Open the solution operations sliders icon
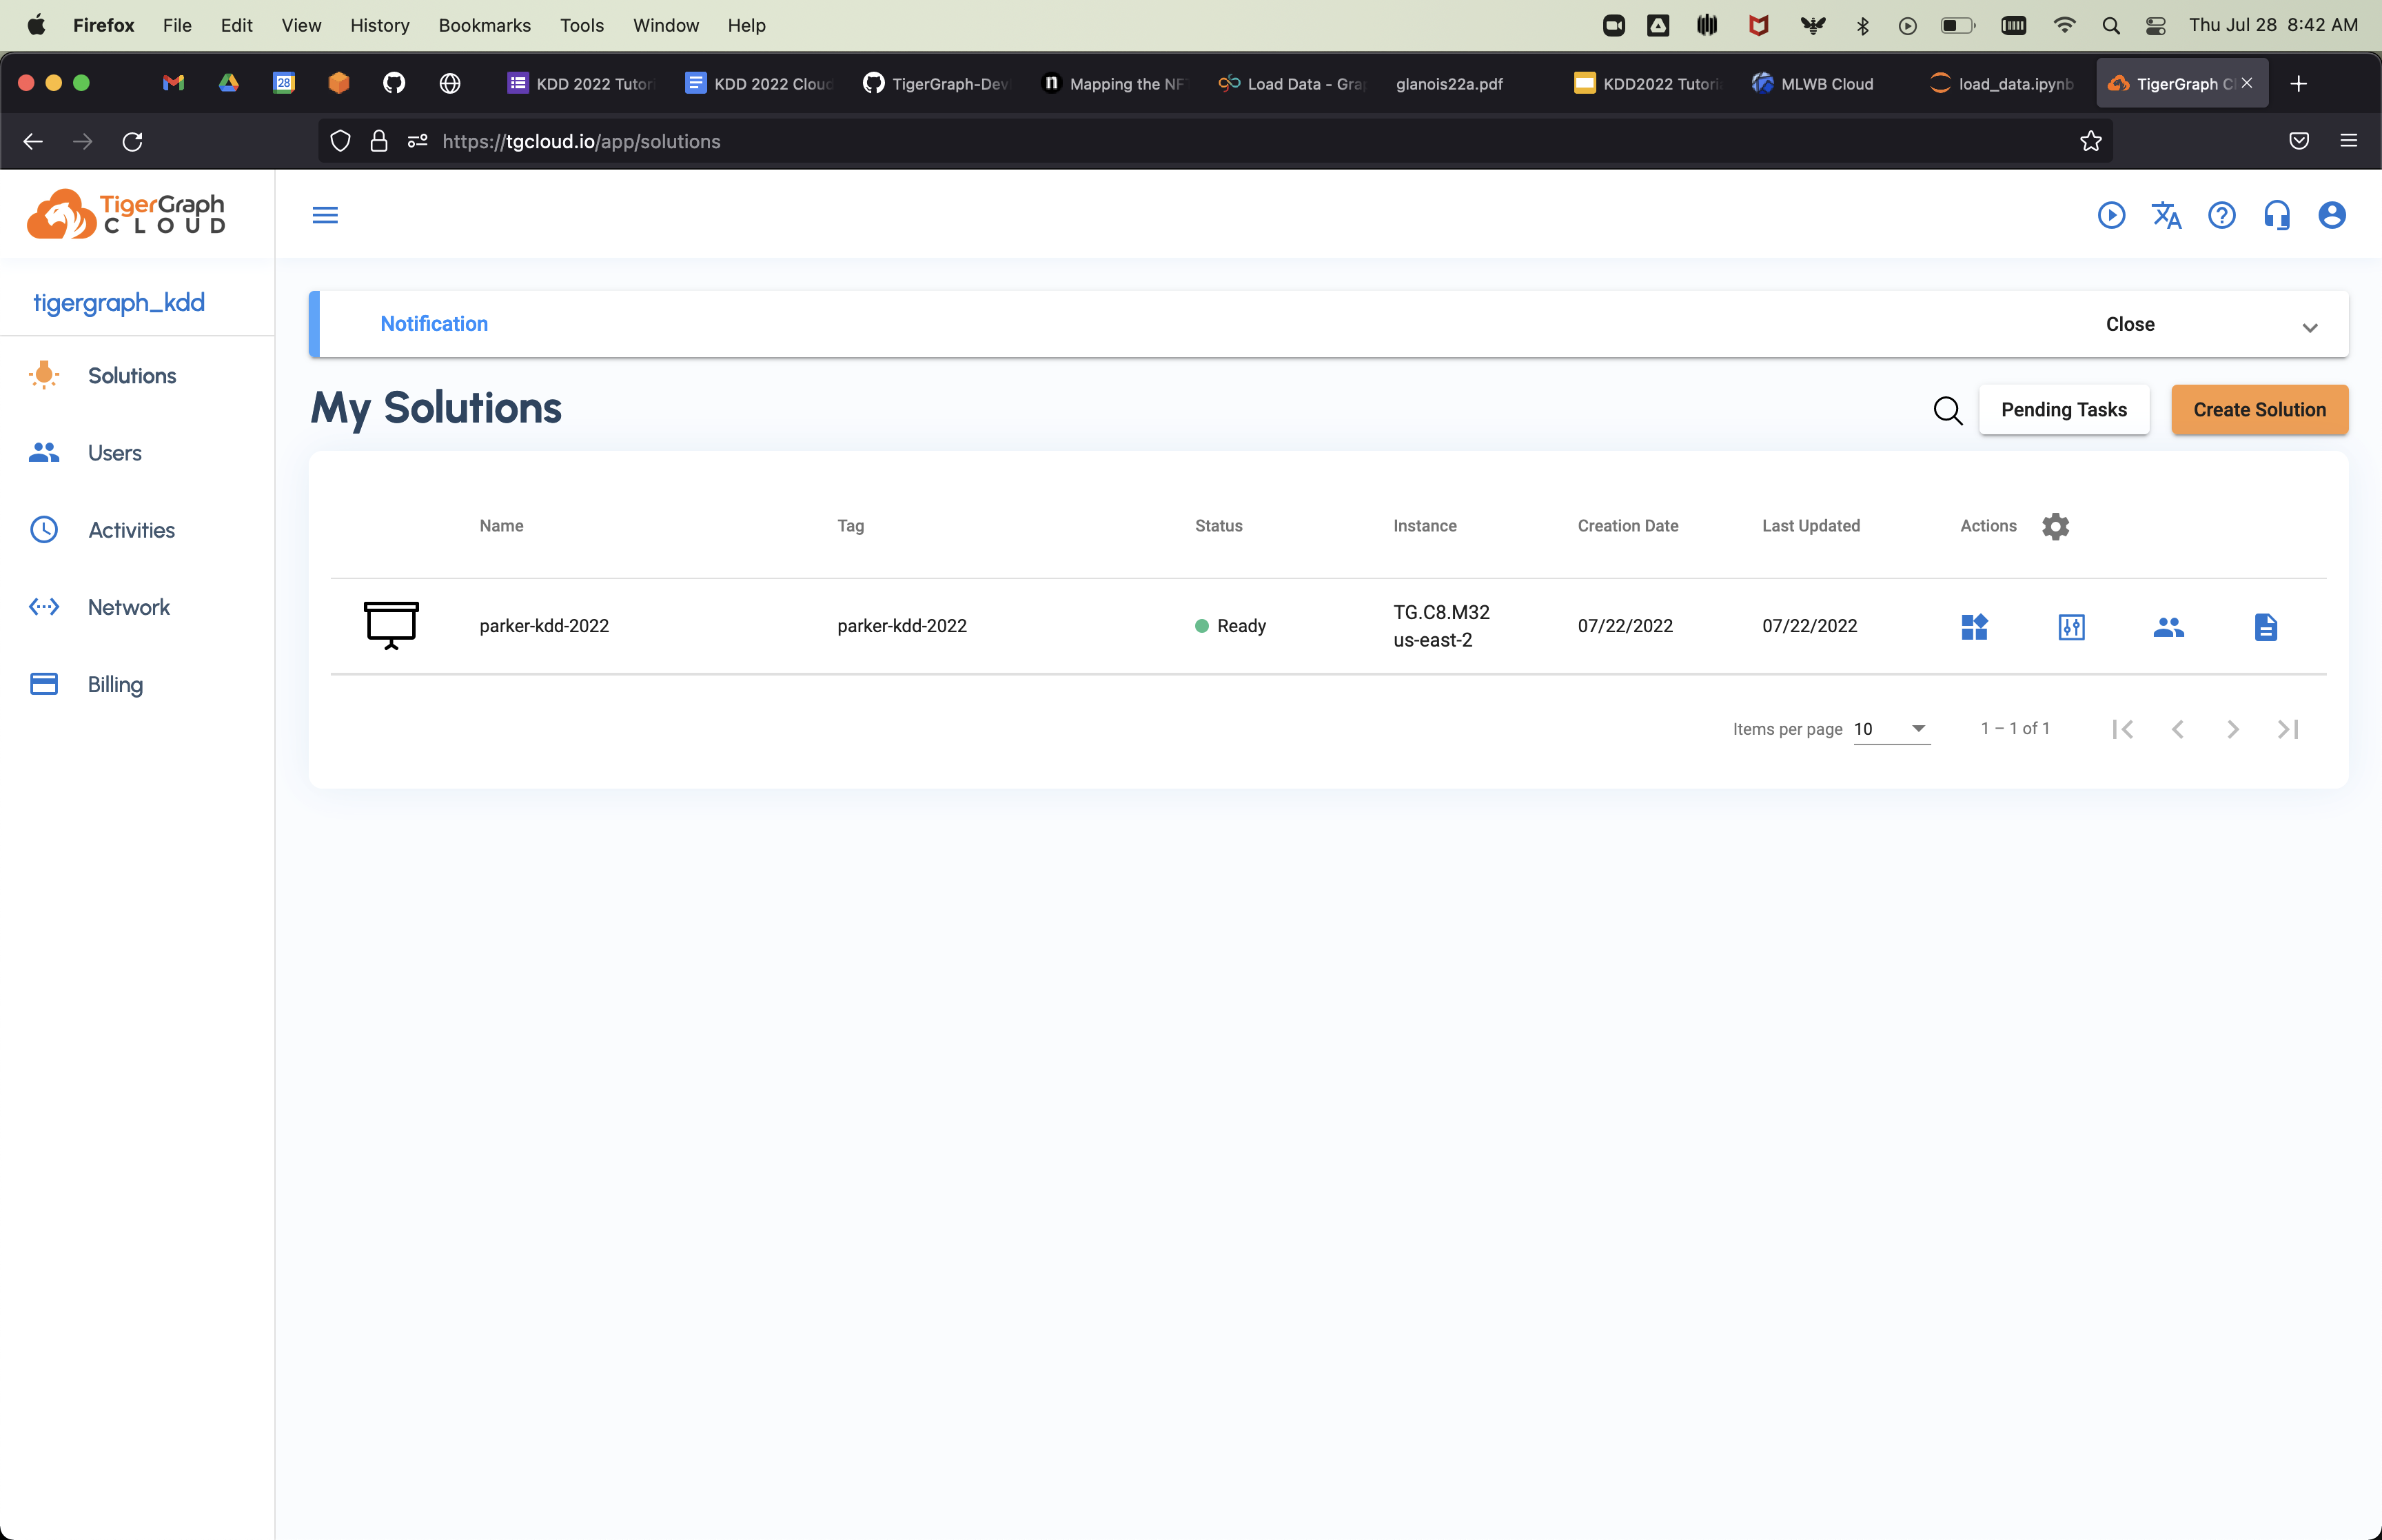The image size is (2382, 1540). click(2071, 627)
